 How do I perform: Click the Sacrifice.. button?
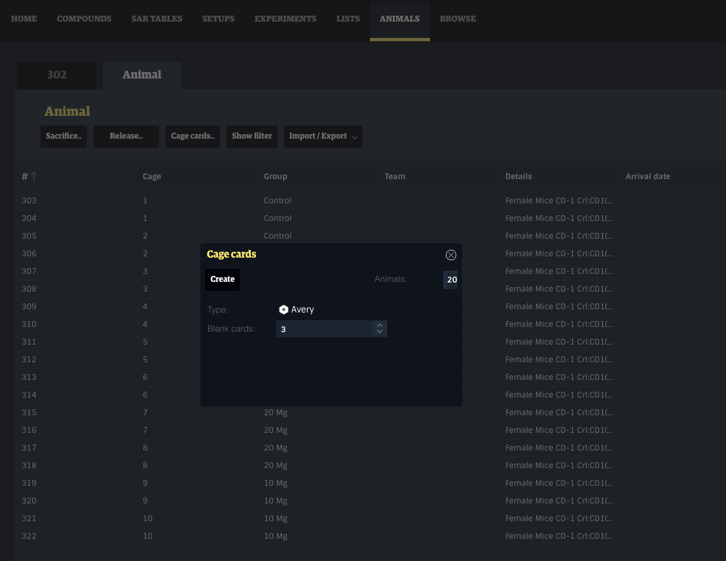[64, 136]
